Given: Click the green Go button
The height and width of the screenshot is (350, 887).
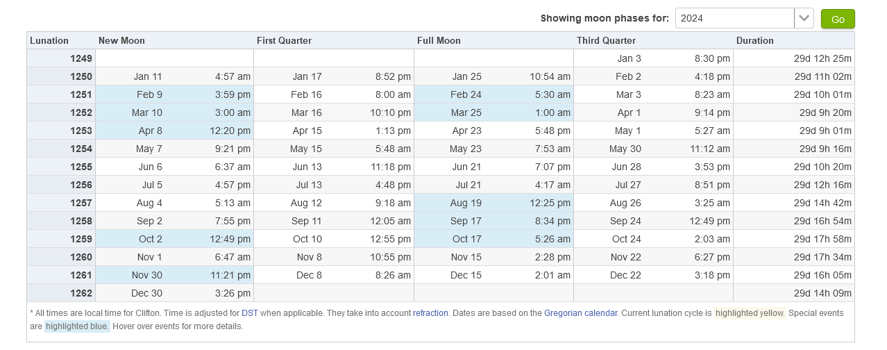Looking at the screenshot, I should click(838, 19).
